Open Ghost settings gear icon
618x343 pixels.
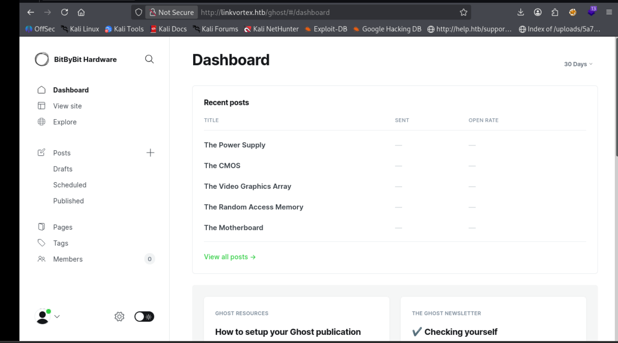click(x=119, y=317)
